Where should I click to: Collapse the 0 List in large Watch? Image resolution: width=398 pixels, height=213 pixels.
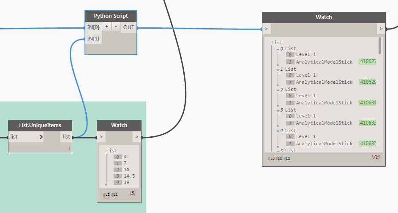click(278, 49)
